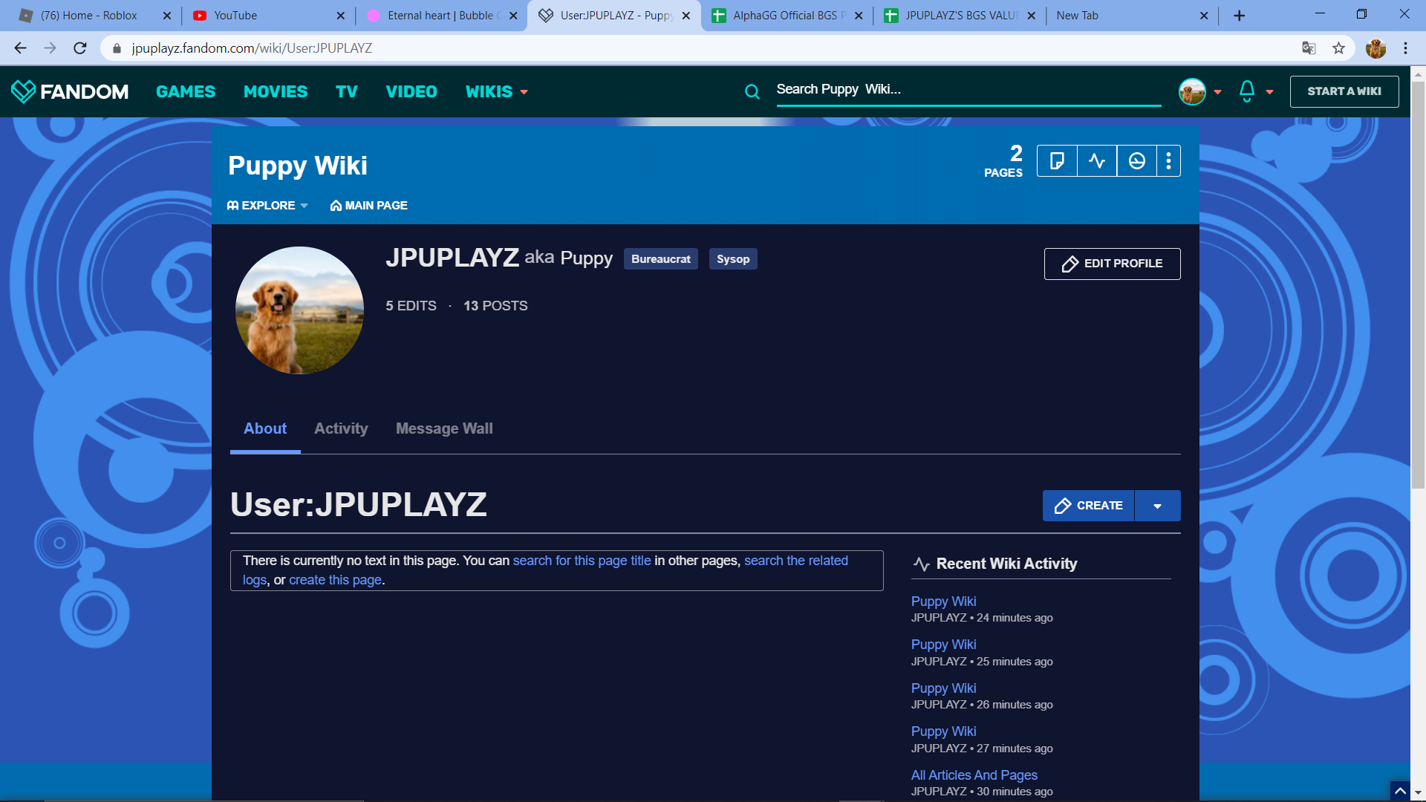
Task: Follow the 'create this page' link
Action: [335, 580]
